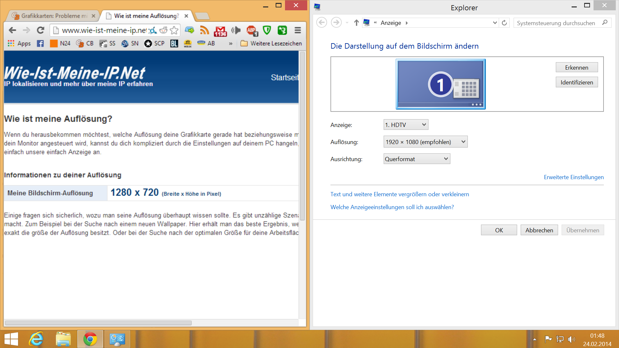
Task: Launch Internet Explorer from the taskbar
Action: click(x=36, y=339)
